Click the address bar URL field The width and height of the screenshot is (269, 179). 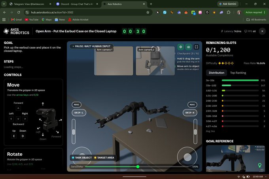pos(87,12)
